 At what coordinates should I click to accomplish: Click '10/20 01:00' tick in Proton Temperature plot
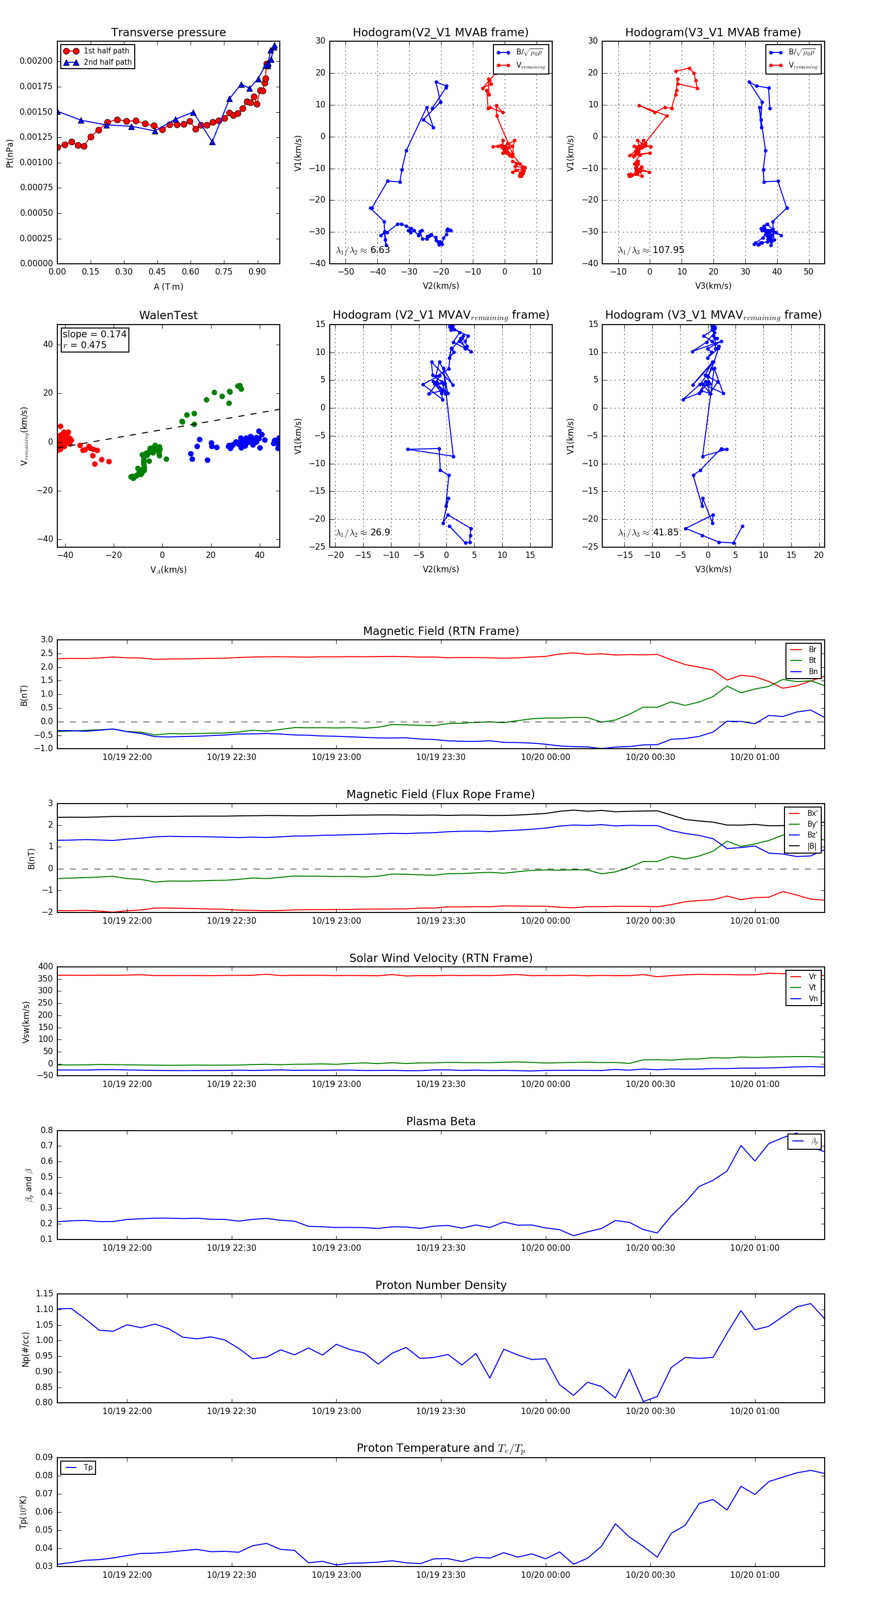tap(755, 1575)
